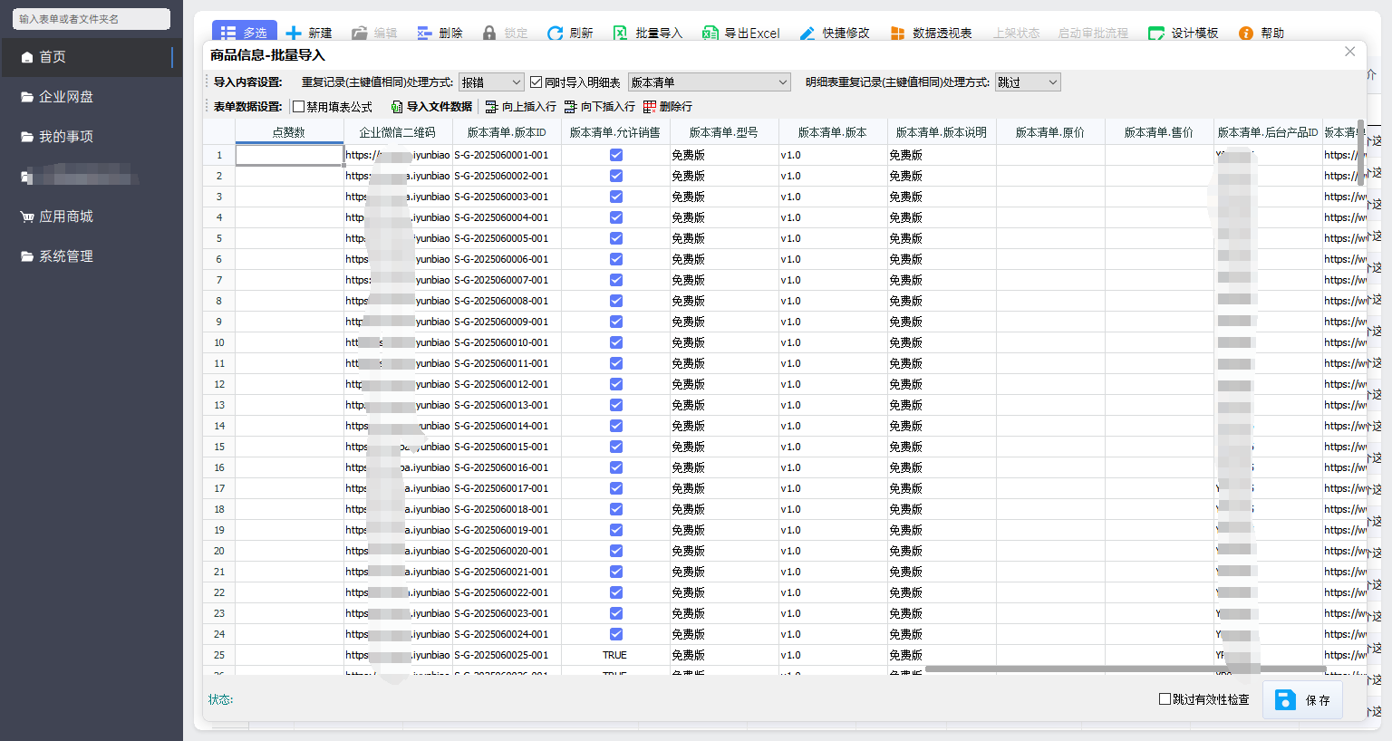Uncheck 允许销售 for row S-G-2025060020-001
The width and height of the screenshot is (1392, 741).
tap(616, 551)
